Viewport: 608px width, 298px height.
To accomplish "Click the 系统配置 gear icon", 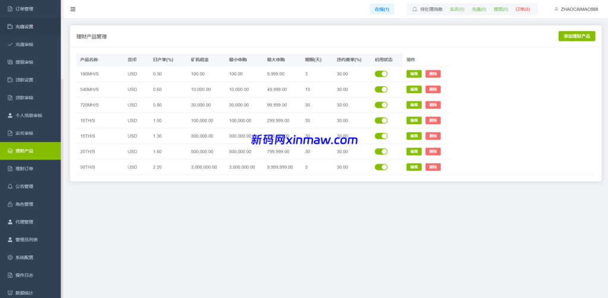I will tap(11, 257).
